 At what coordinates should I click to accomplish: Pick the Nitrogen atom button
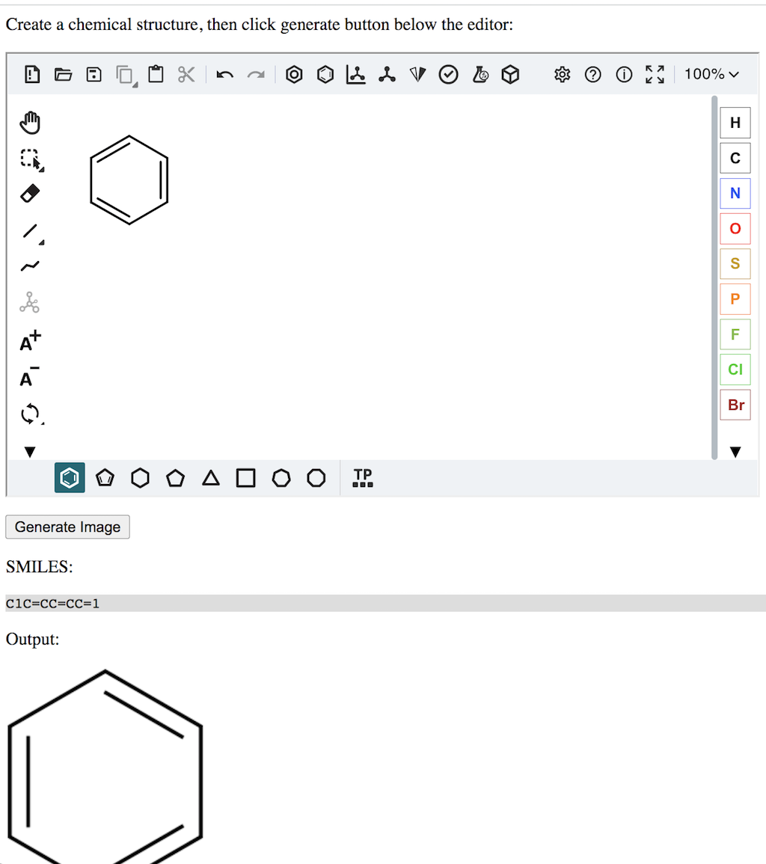pos(735,194)
